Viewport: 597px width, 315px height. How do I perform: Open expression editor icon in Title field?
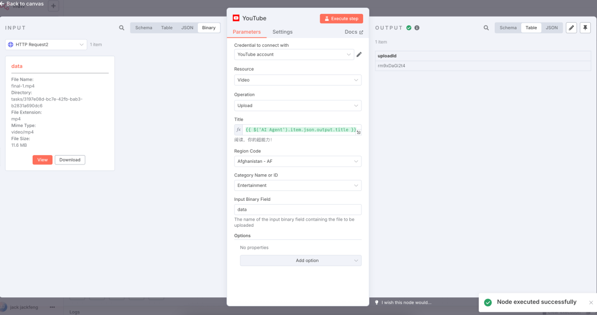coord(359,132)
